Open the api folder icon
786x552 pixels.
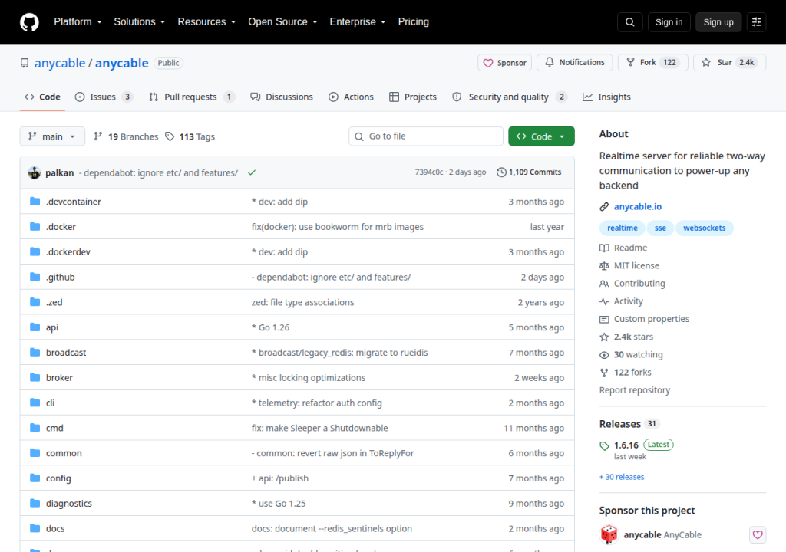[x=35, y=327]
